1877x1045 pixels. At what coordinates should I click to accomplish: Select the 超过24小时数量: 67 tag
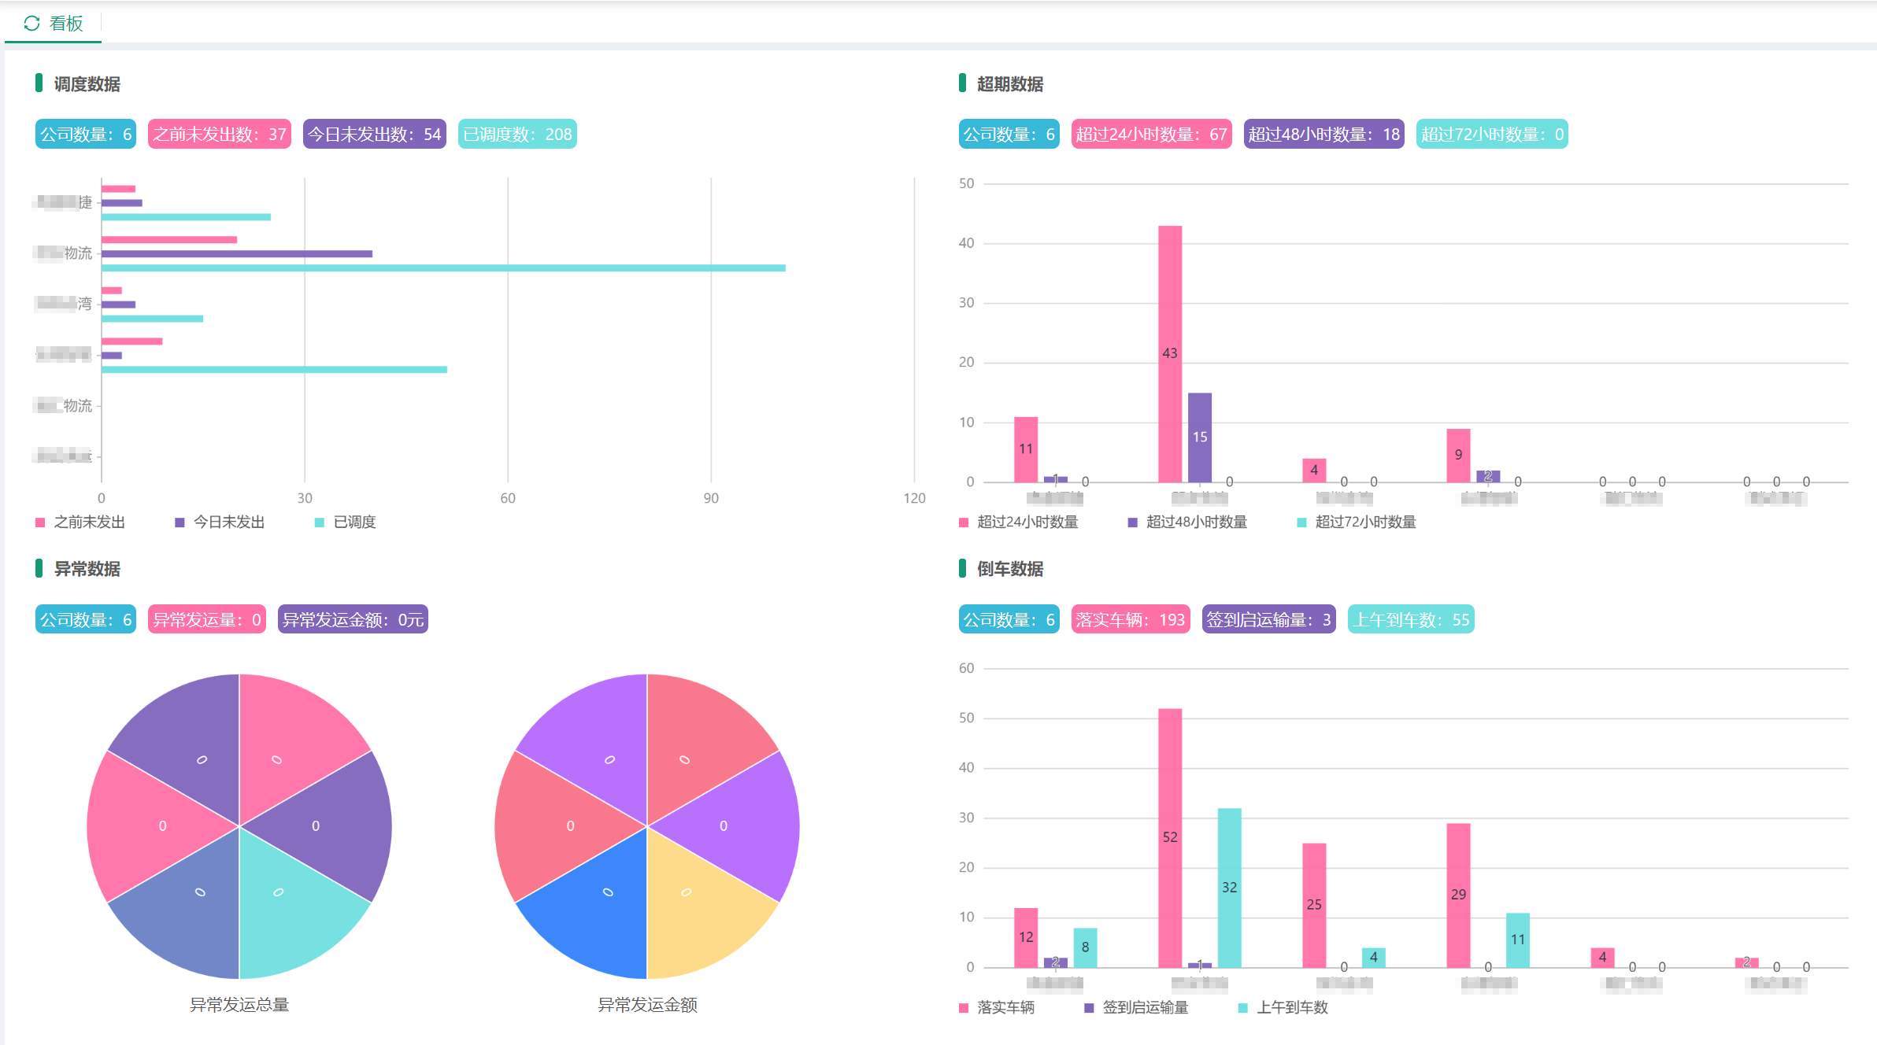1151,135
